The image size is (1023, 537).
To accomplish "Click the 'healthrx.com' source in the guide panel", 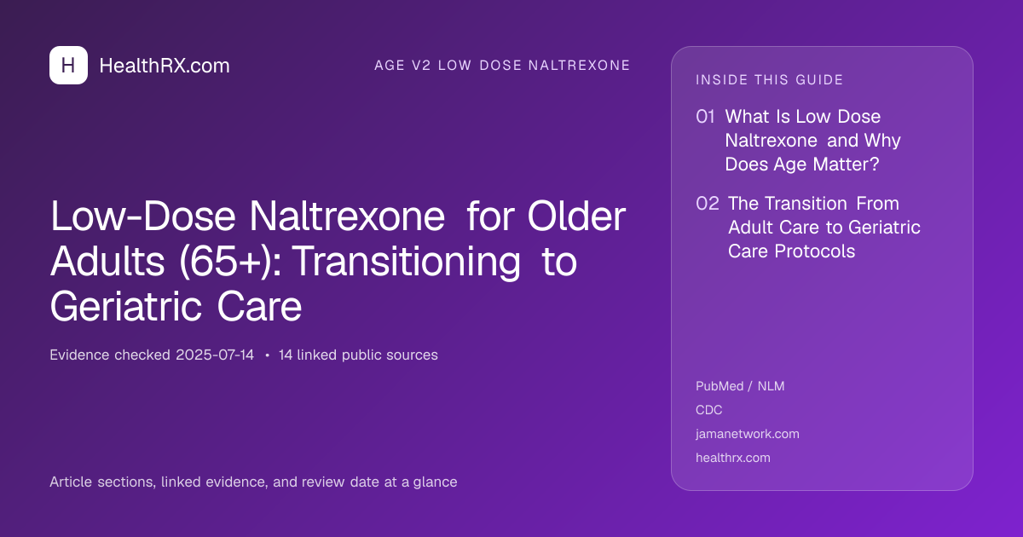I will tap(733, 458).
